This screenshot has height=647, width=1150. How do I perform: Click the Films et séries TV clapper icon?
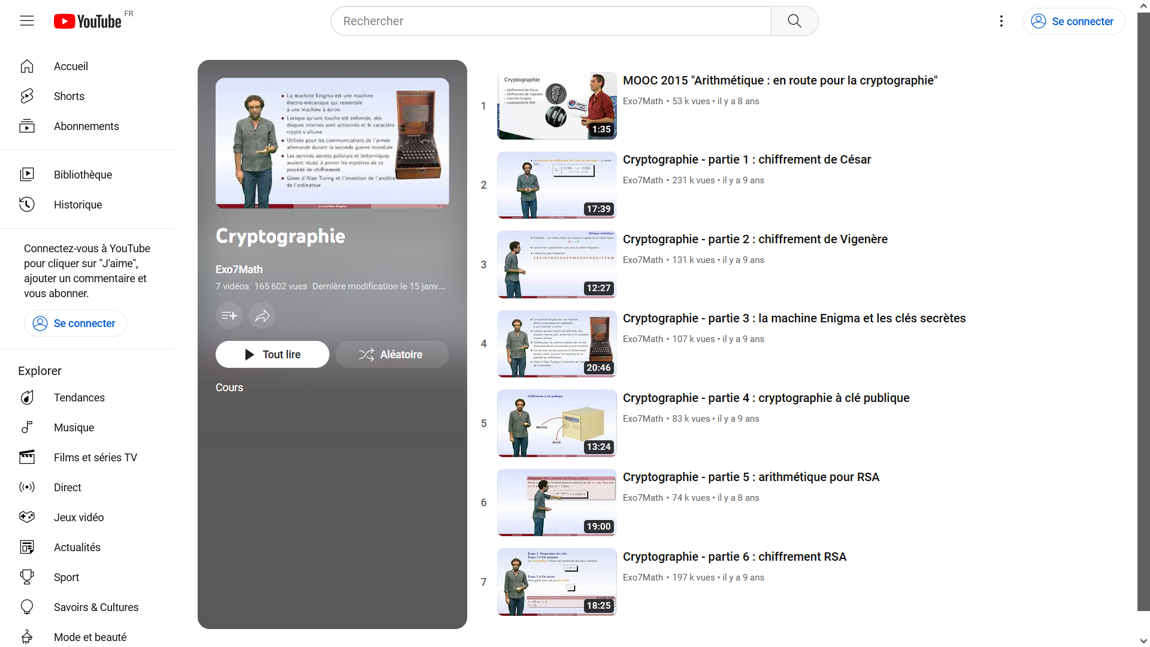(x=27, y=457)
